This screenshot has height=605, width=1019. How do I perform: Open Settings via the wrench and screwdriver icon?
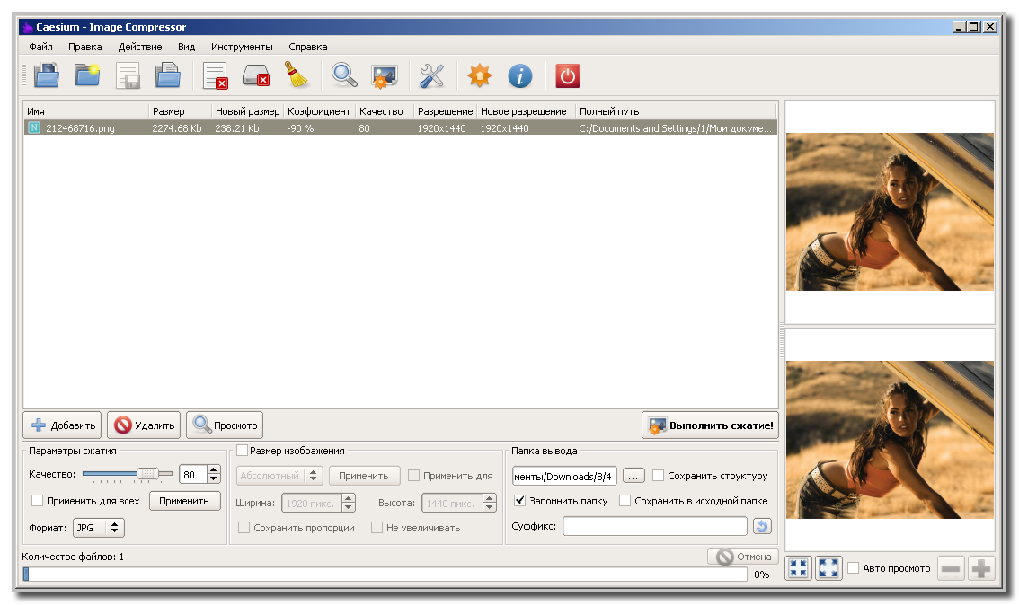click(431, 75)
